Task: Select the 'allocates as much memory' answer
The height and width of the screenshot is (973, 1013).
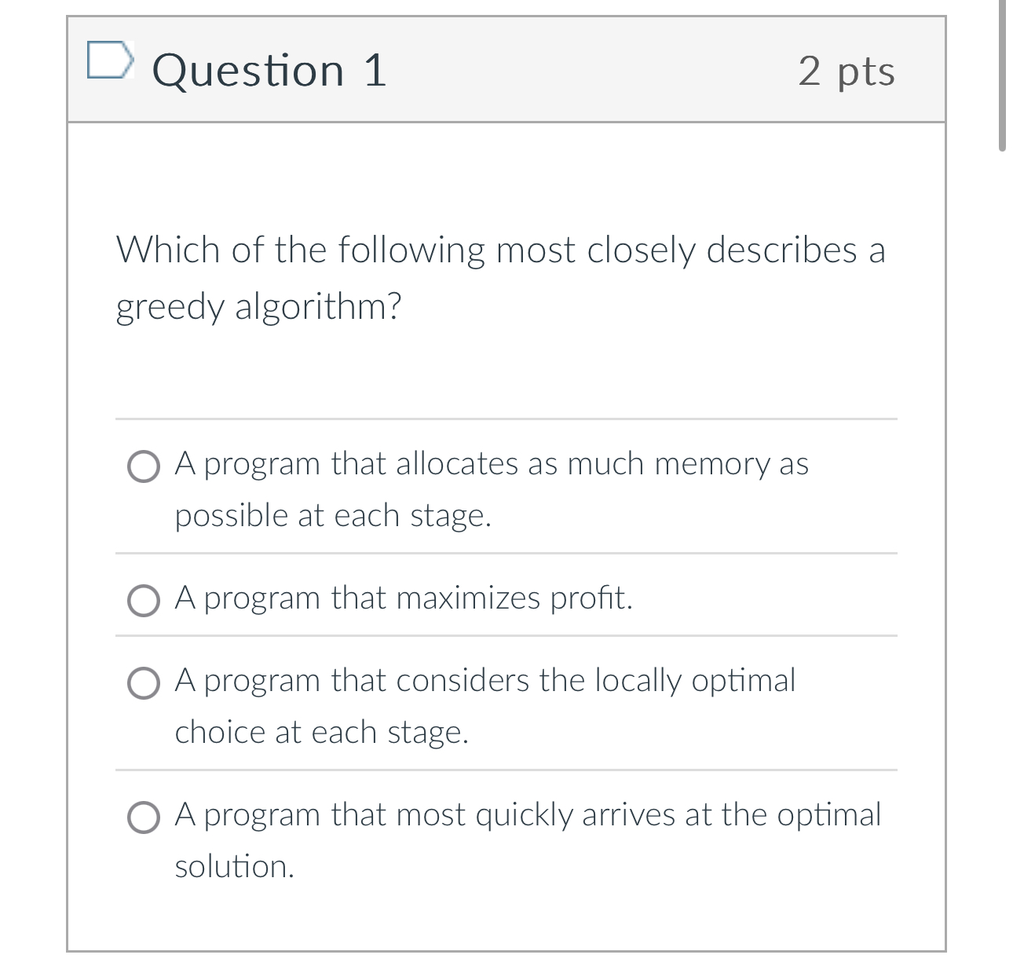Action: (143, 468)
